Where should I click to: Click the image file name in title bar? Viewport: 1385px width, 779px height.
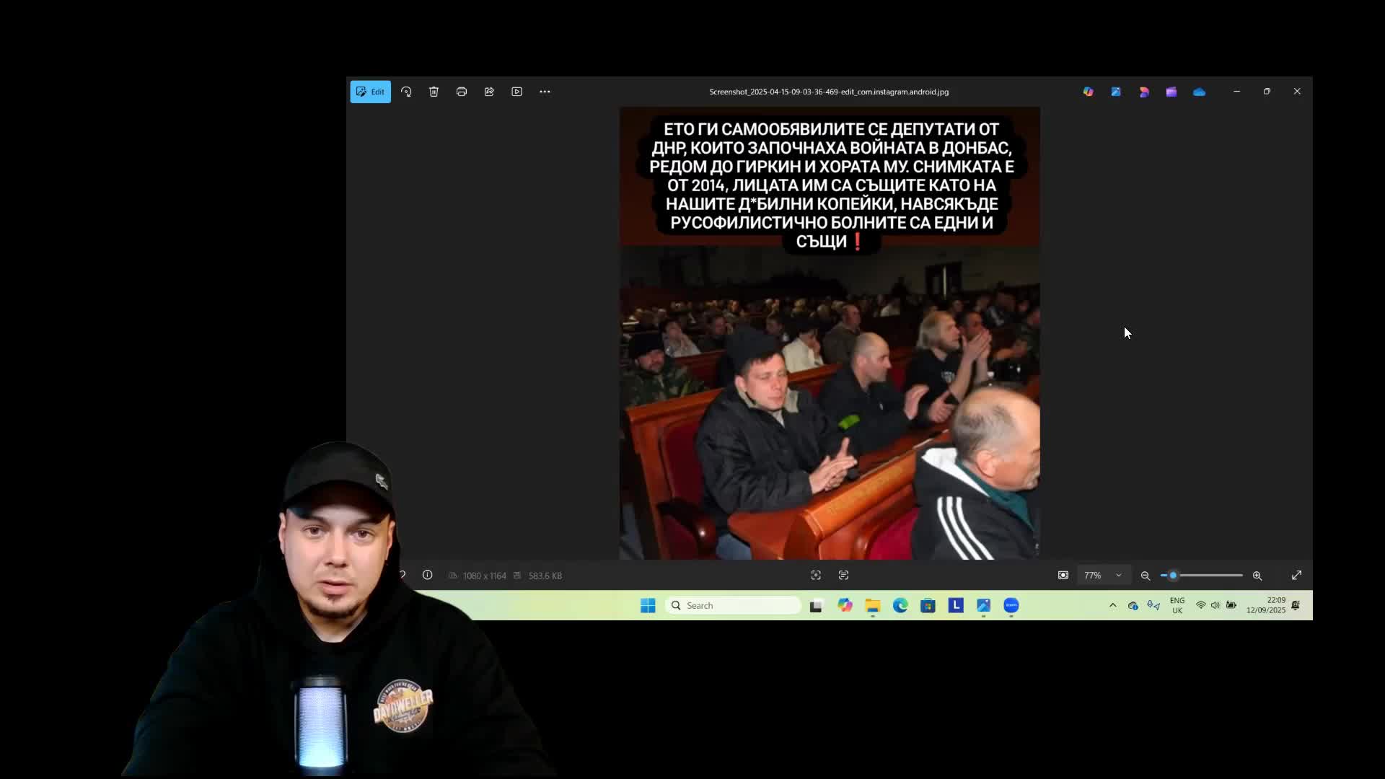click(829, 92)
